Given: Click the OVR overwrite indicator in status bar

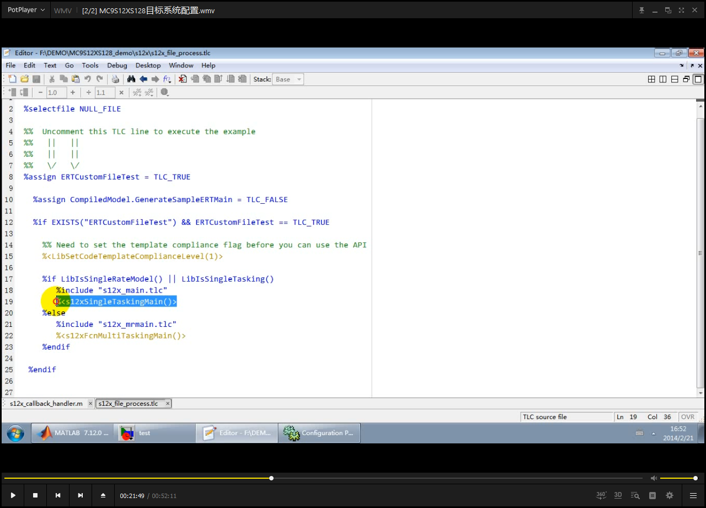Looking at the screenshot, I should (688, 417).
